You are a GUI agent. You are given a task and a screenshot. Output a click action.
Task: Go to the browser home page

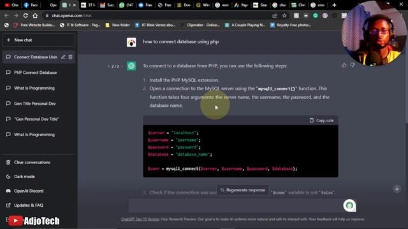point(35,15)
